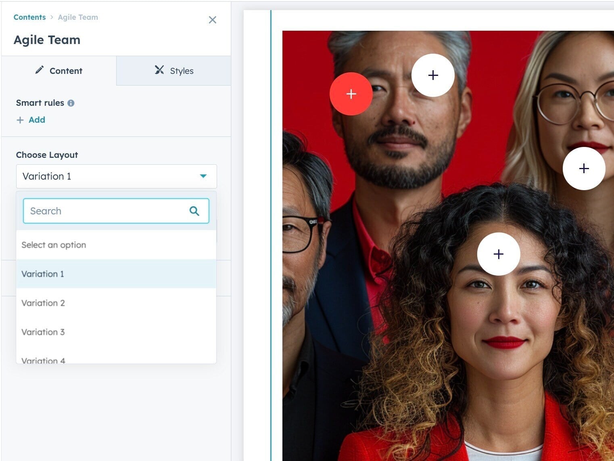Open the plus hotspot near the glasses woman
614x461 pixels.
click(584, 168)
